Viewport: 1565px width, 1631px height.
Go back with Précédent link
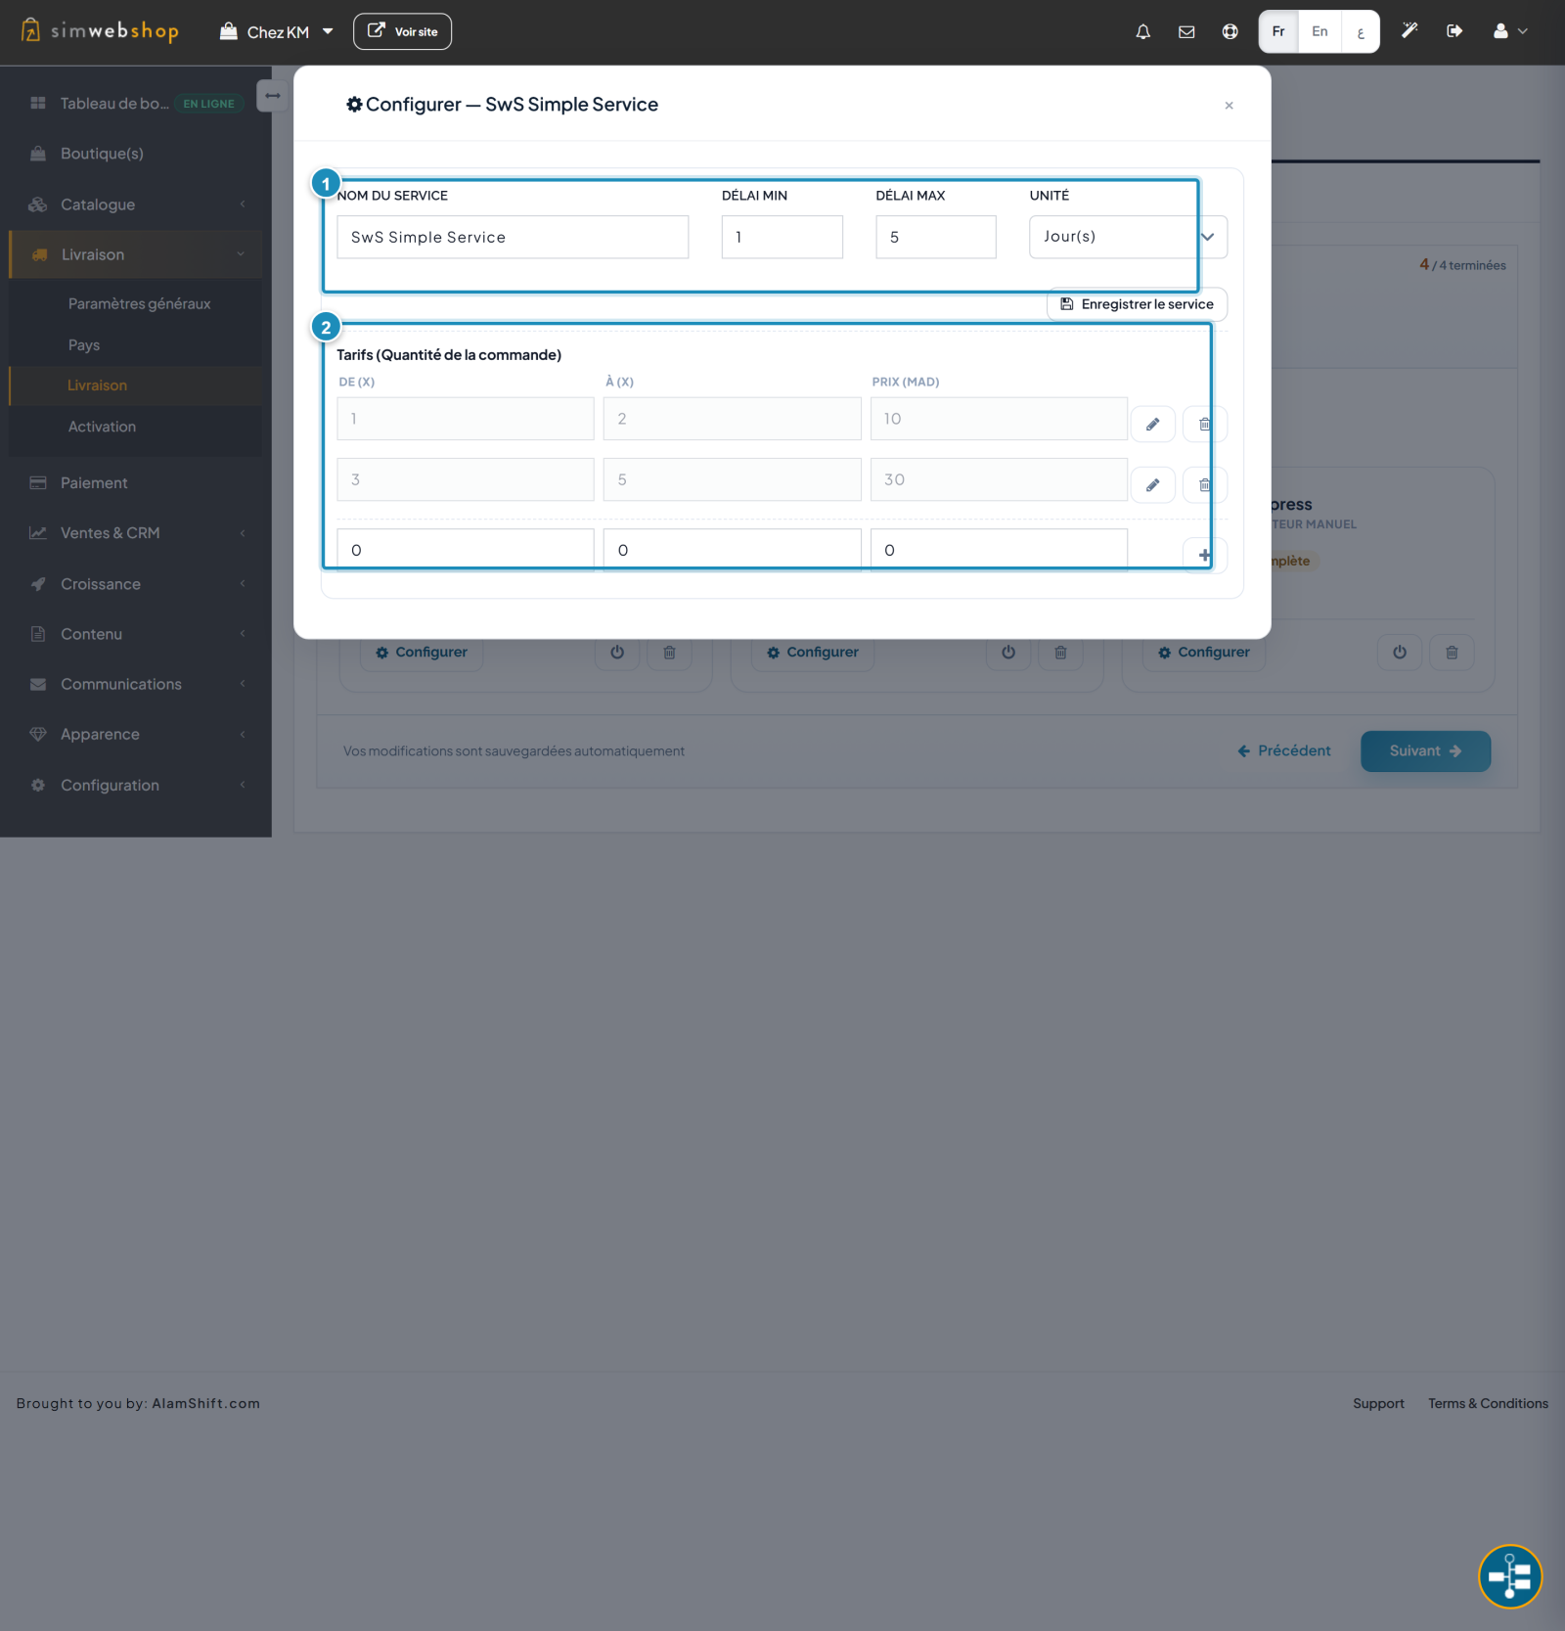[1284, 750]
